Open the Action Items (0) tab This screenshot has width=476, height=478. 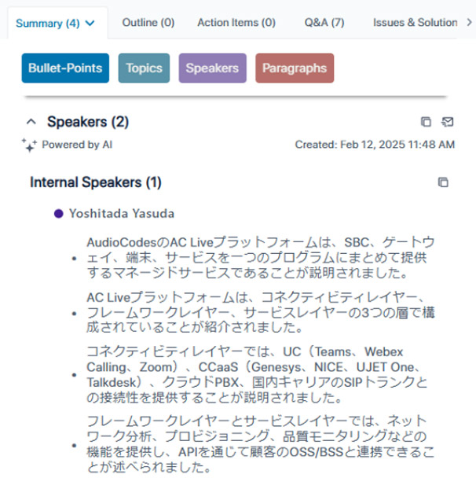coord(236,23)
